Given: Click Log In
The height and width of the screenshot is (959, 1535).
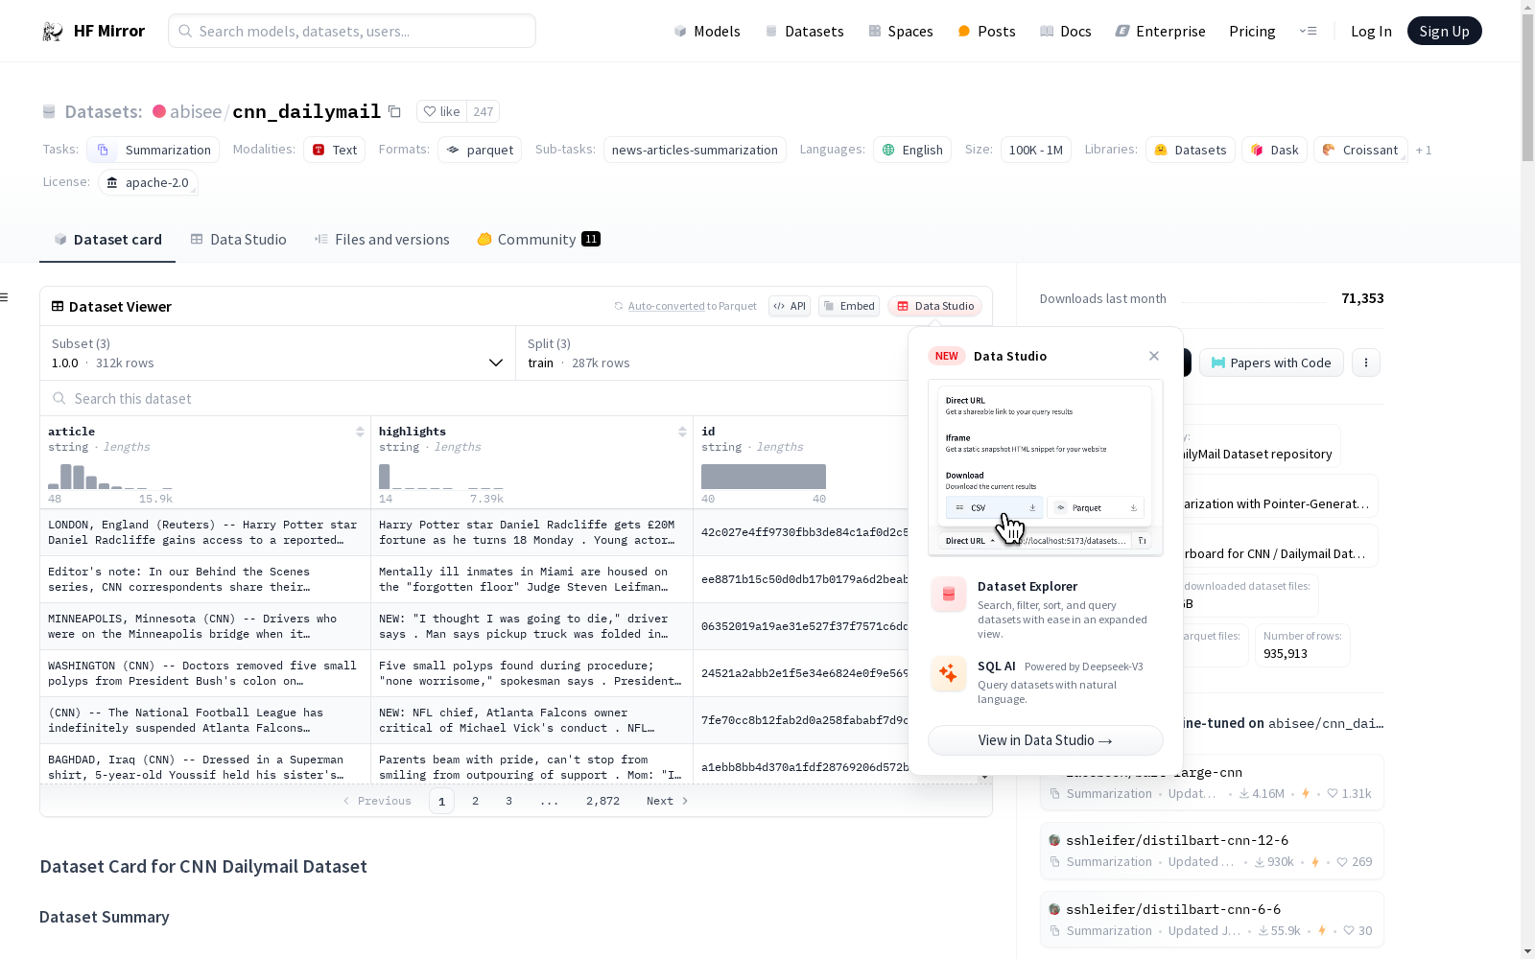Looking at the screenshot, I should [1371, 31].
